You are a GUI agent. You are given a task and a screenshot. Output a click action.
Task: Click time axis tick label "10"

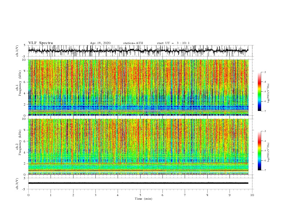(x=252, y=195)
